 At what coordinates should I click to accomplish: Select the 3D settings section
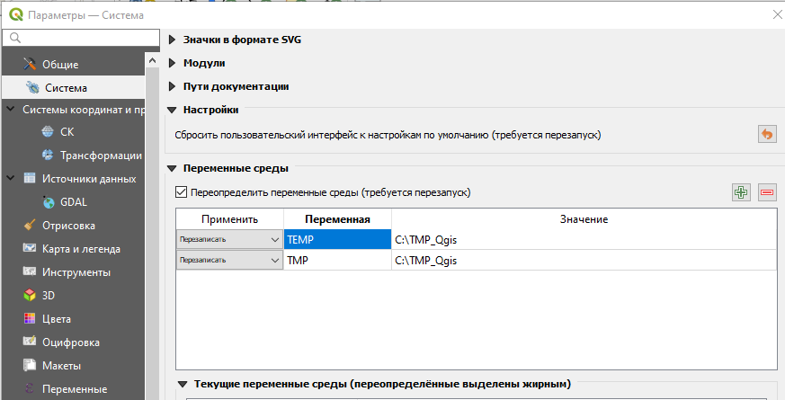[49, 296]
